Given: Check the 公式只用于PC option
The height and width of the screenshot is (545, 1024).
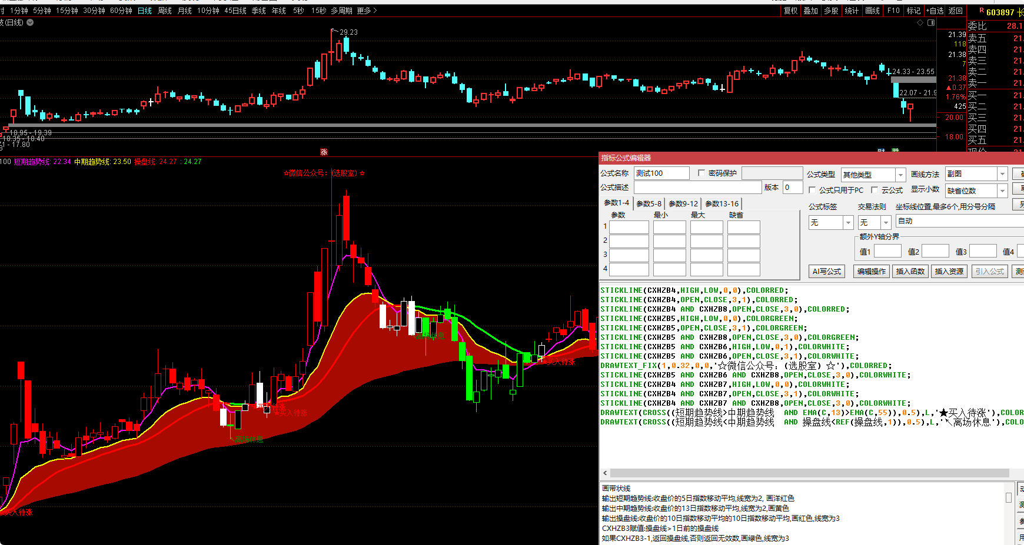Looking at the screenshot, I should [x=812, y=190].
